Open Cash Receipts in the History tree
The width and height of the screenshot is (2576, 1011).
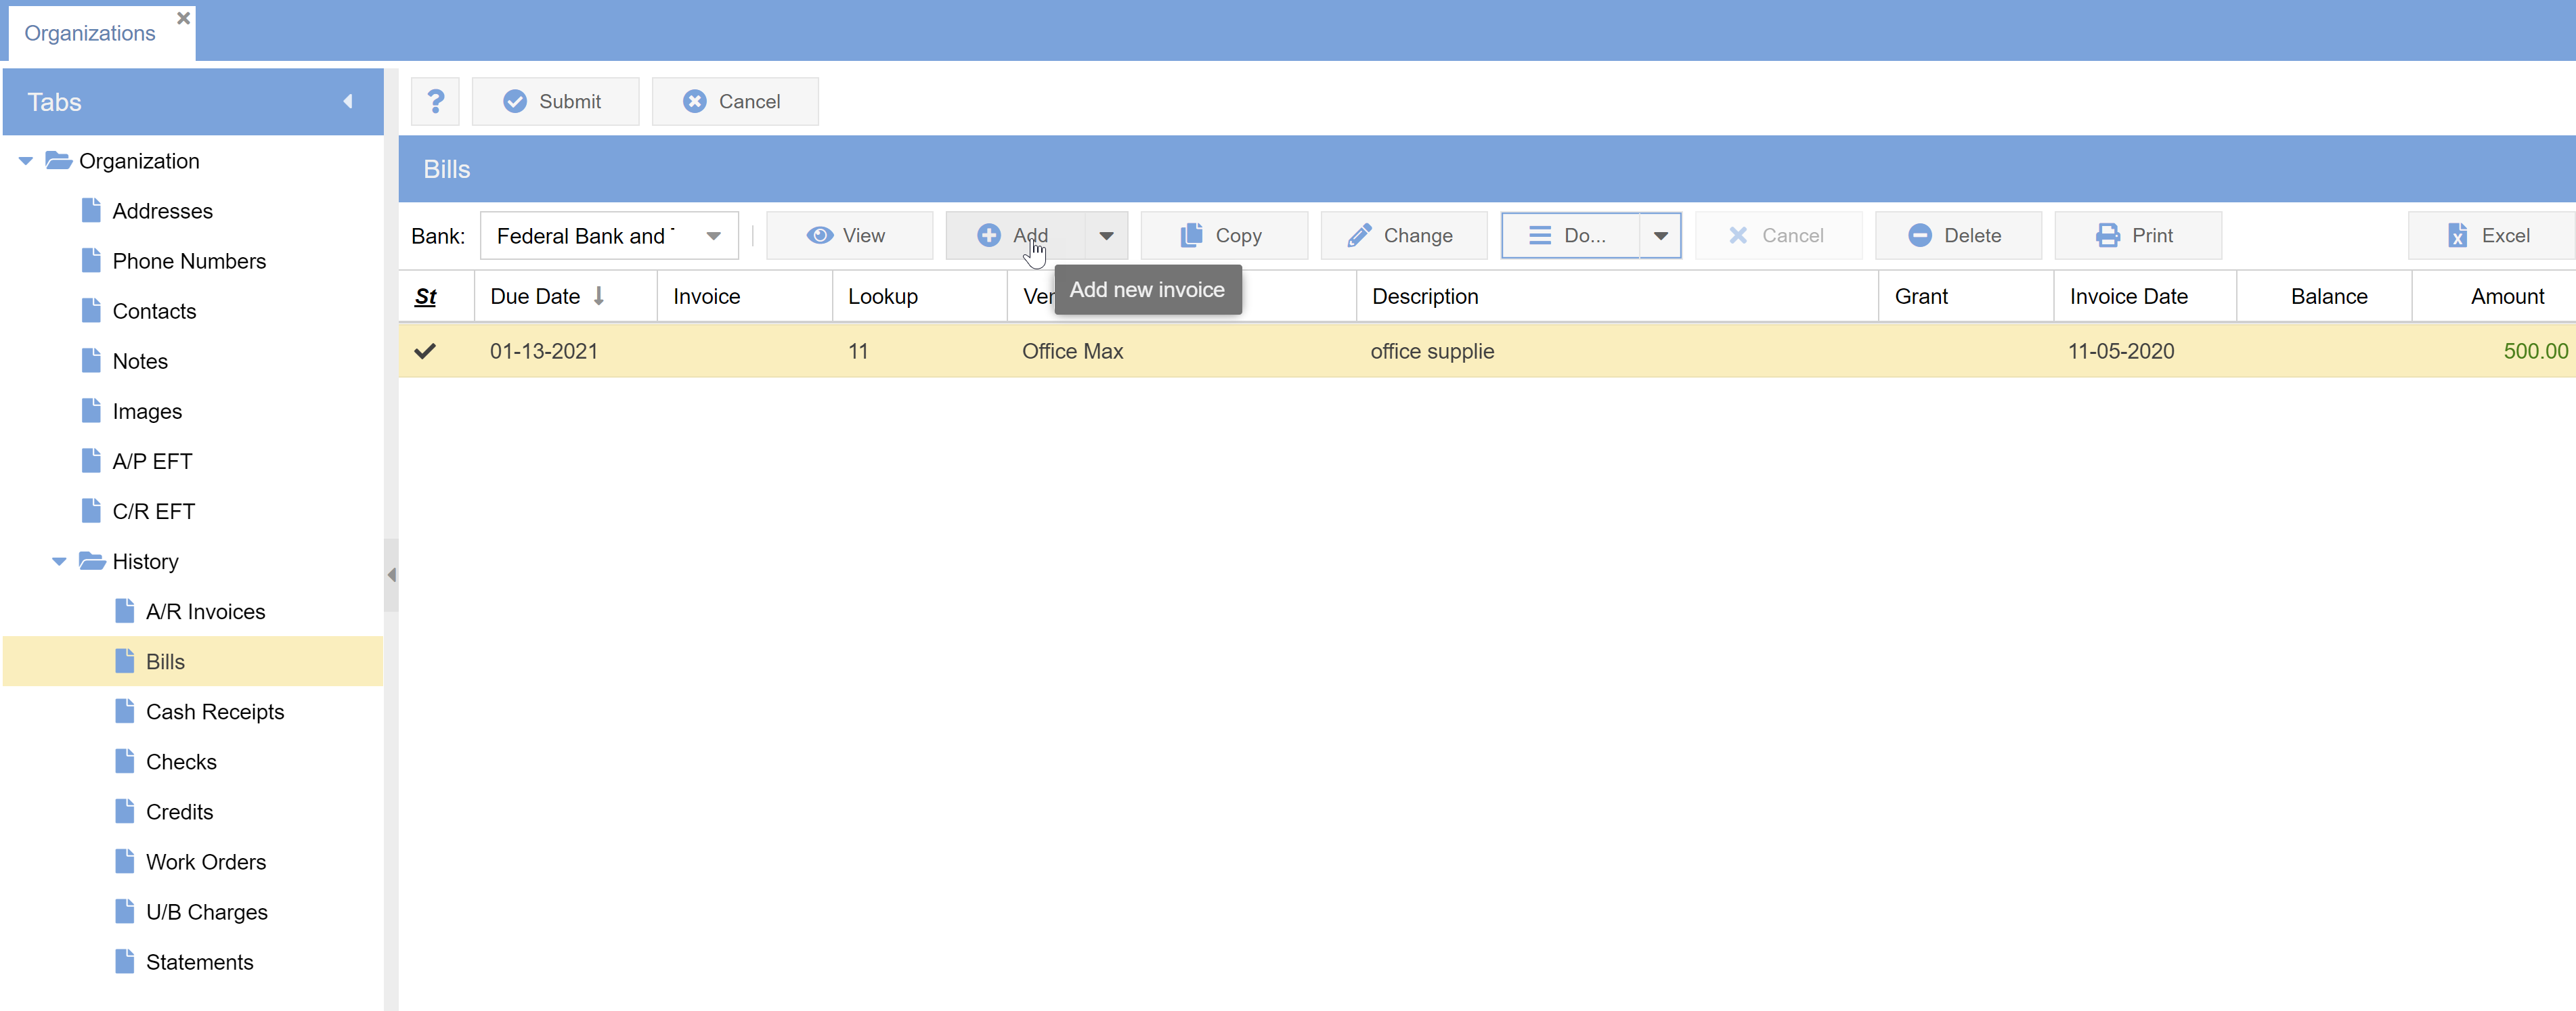click(214, 712)
